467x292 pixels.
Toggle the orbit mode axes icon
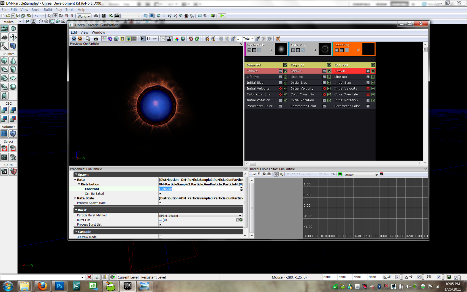pyautogui.click(x=104, y=39)
